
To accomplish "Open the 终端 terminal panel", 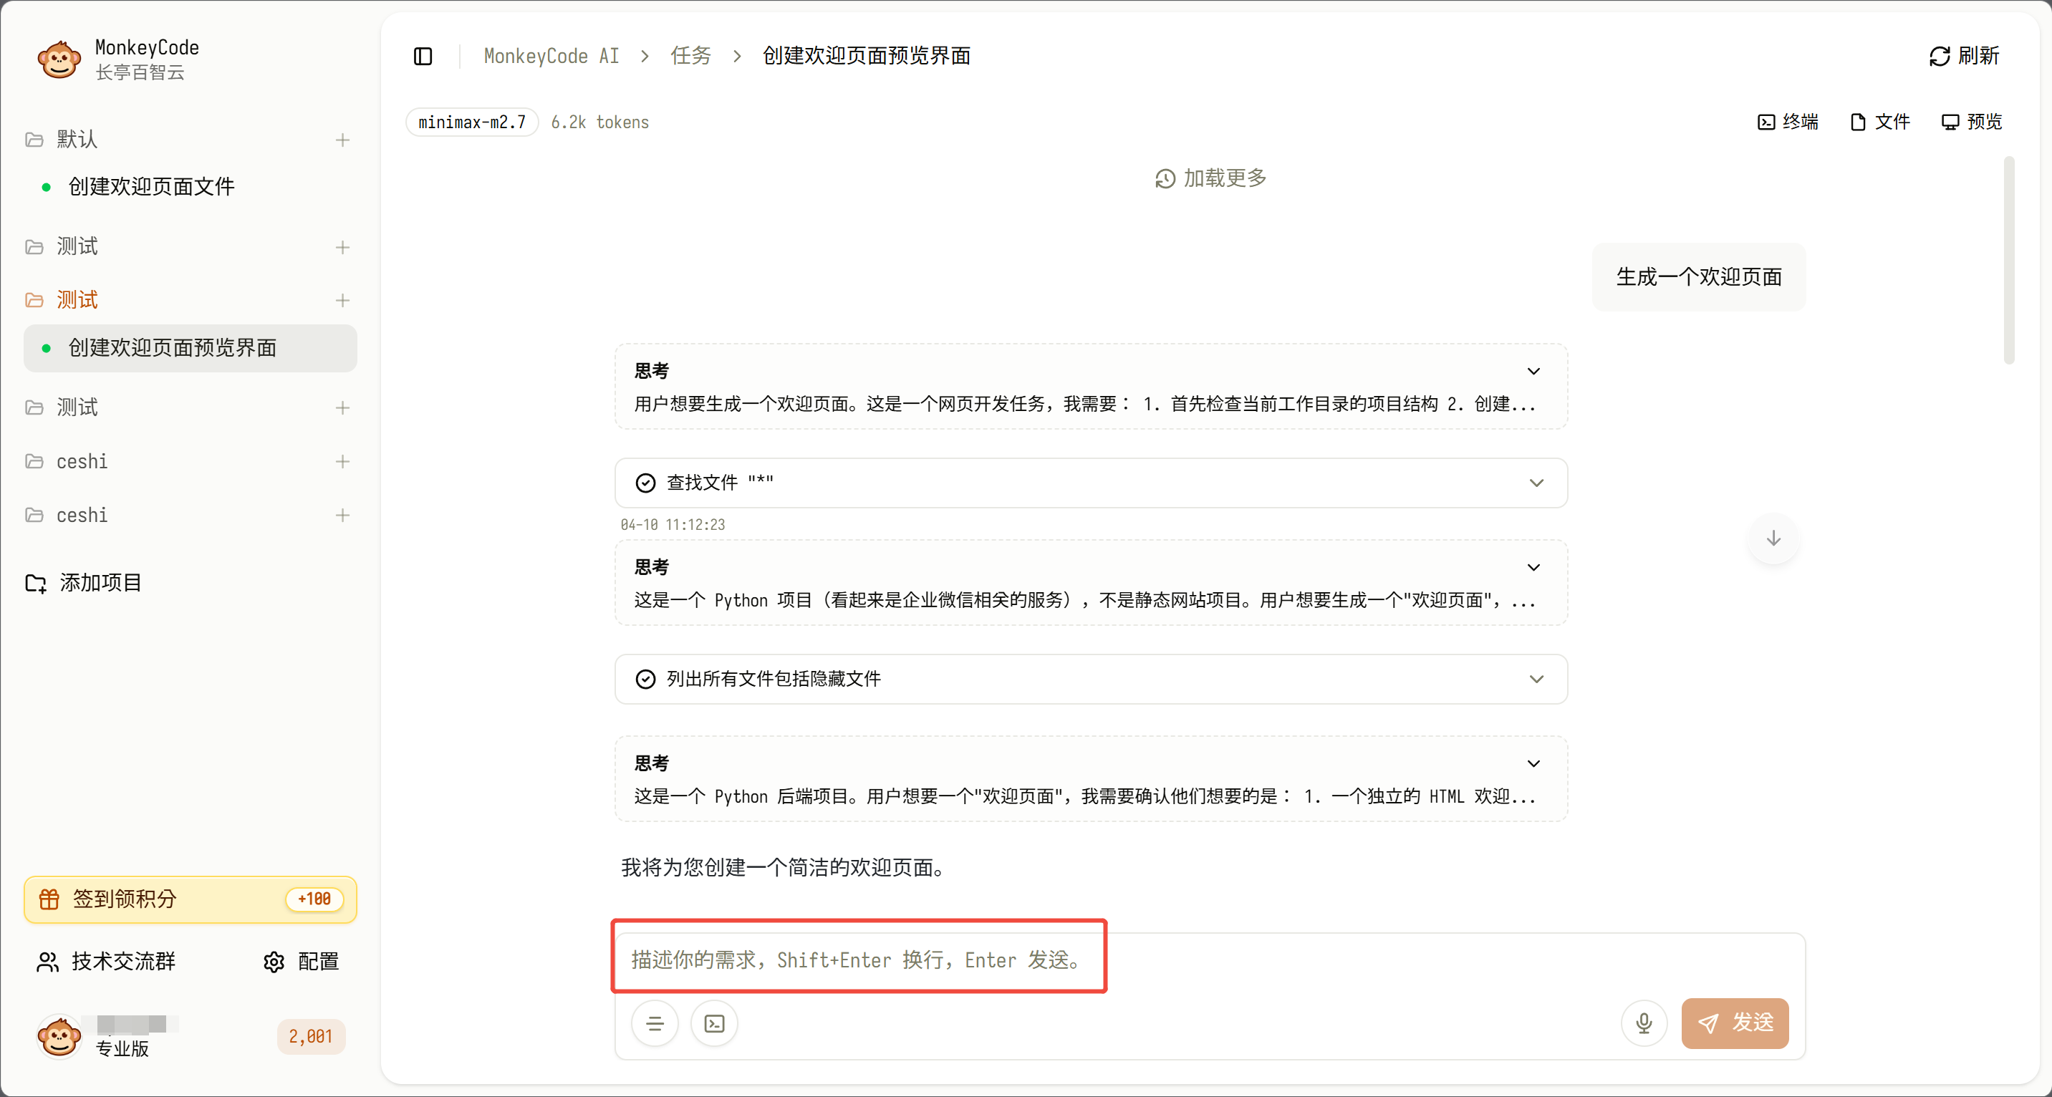I will tap(1788, 122).
